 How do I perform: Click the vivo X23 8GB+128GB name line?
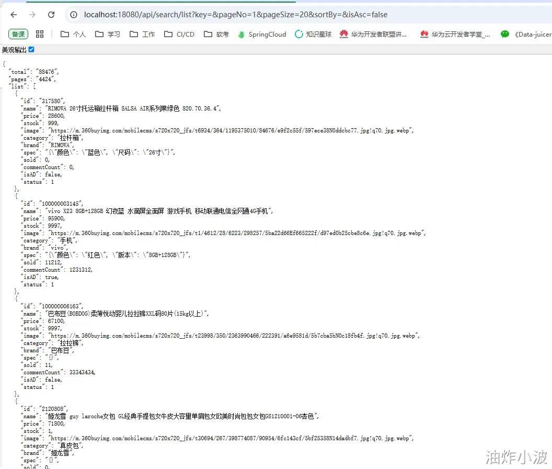point(146,211)
